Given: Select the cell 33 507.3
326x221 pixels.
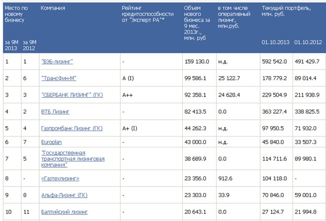Looking at the screenshot, I should pos(306,142).
